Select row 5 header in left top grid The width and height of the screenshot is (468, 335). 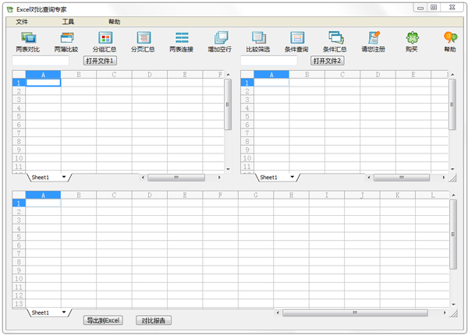tap(19, 116)
